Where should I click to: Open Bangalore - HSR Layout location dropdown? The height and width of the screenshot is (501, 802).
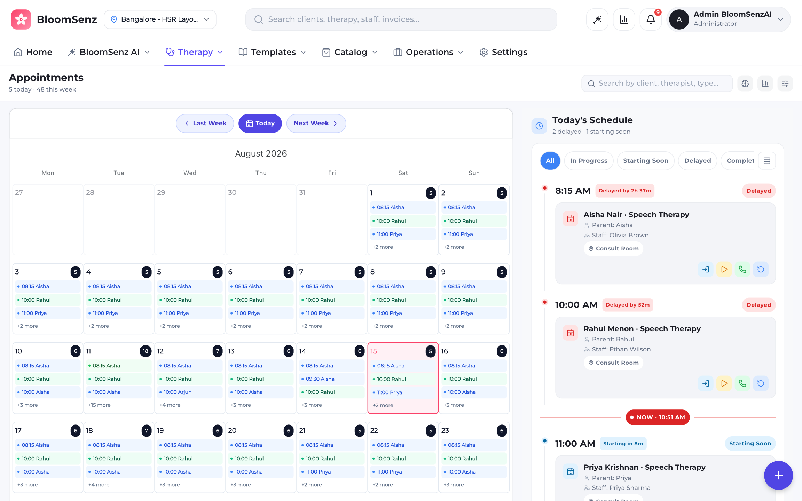coord(160,19)
